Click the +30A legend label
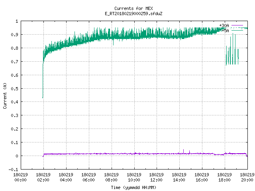255x191 pixels. click(224, 25)
